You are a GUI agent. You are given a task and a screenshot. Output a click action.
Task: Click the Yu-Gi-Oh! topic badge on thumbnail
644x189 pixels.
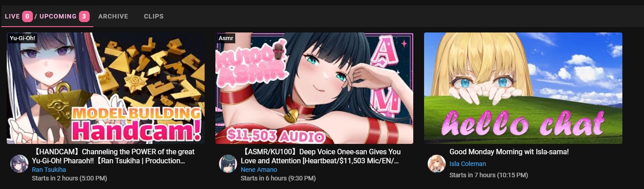[23, 38]
